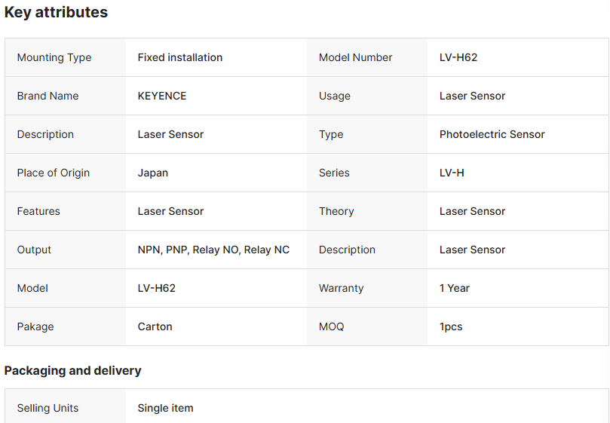
Task: Select the Fixed installation value
Action: point(180,57)
